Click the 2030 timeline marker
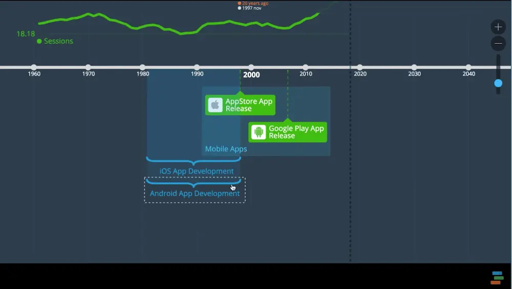 (414, 67)
